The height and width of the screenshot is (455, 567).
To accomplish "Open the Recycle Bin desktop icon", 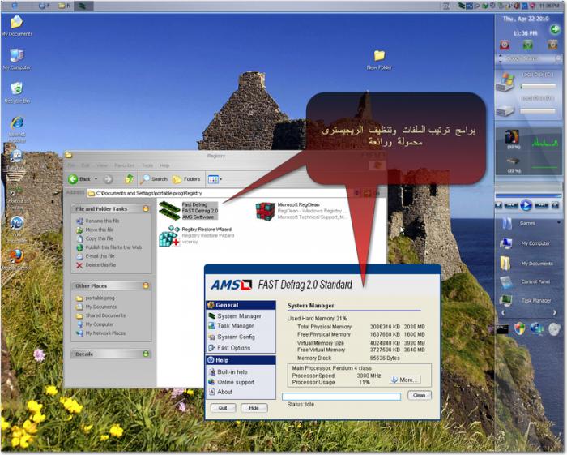I will click(x=15, y=89).
